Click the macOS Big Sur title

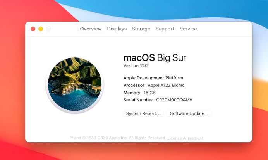tap(155, 58)
